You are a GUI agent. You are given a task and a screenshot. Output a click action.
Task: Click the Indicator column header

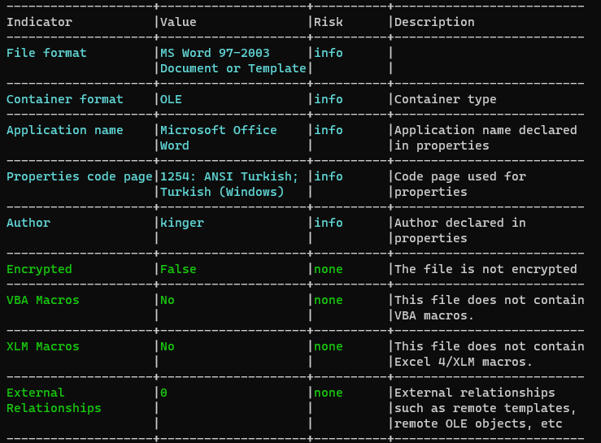tap(39, 22)
